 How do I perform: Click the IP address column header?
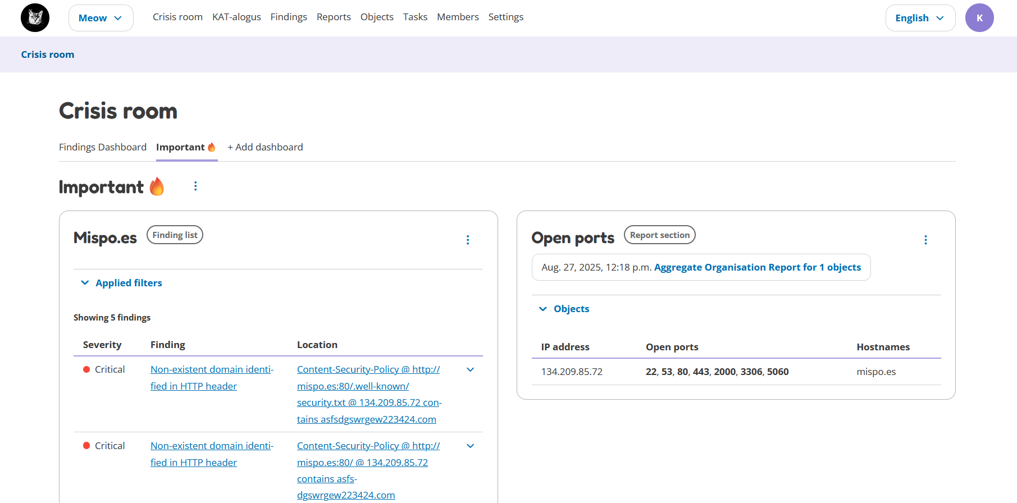[x=565, y=347]
